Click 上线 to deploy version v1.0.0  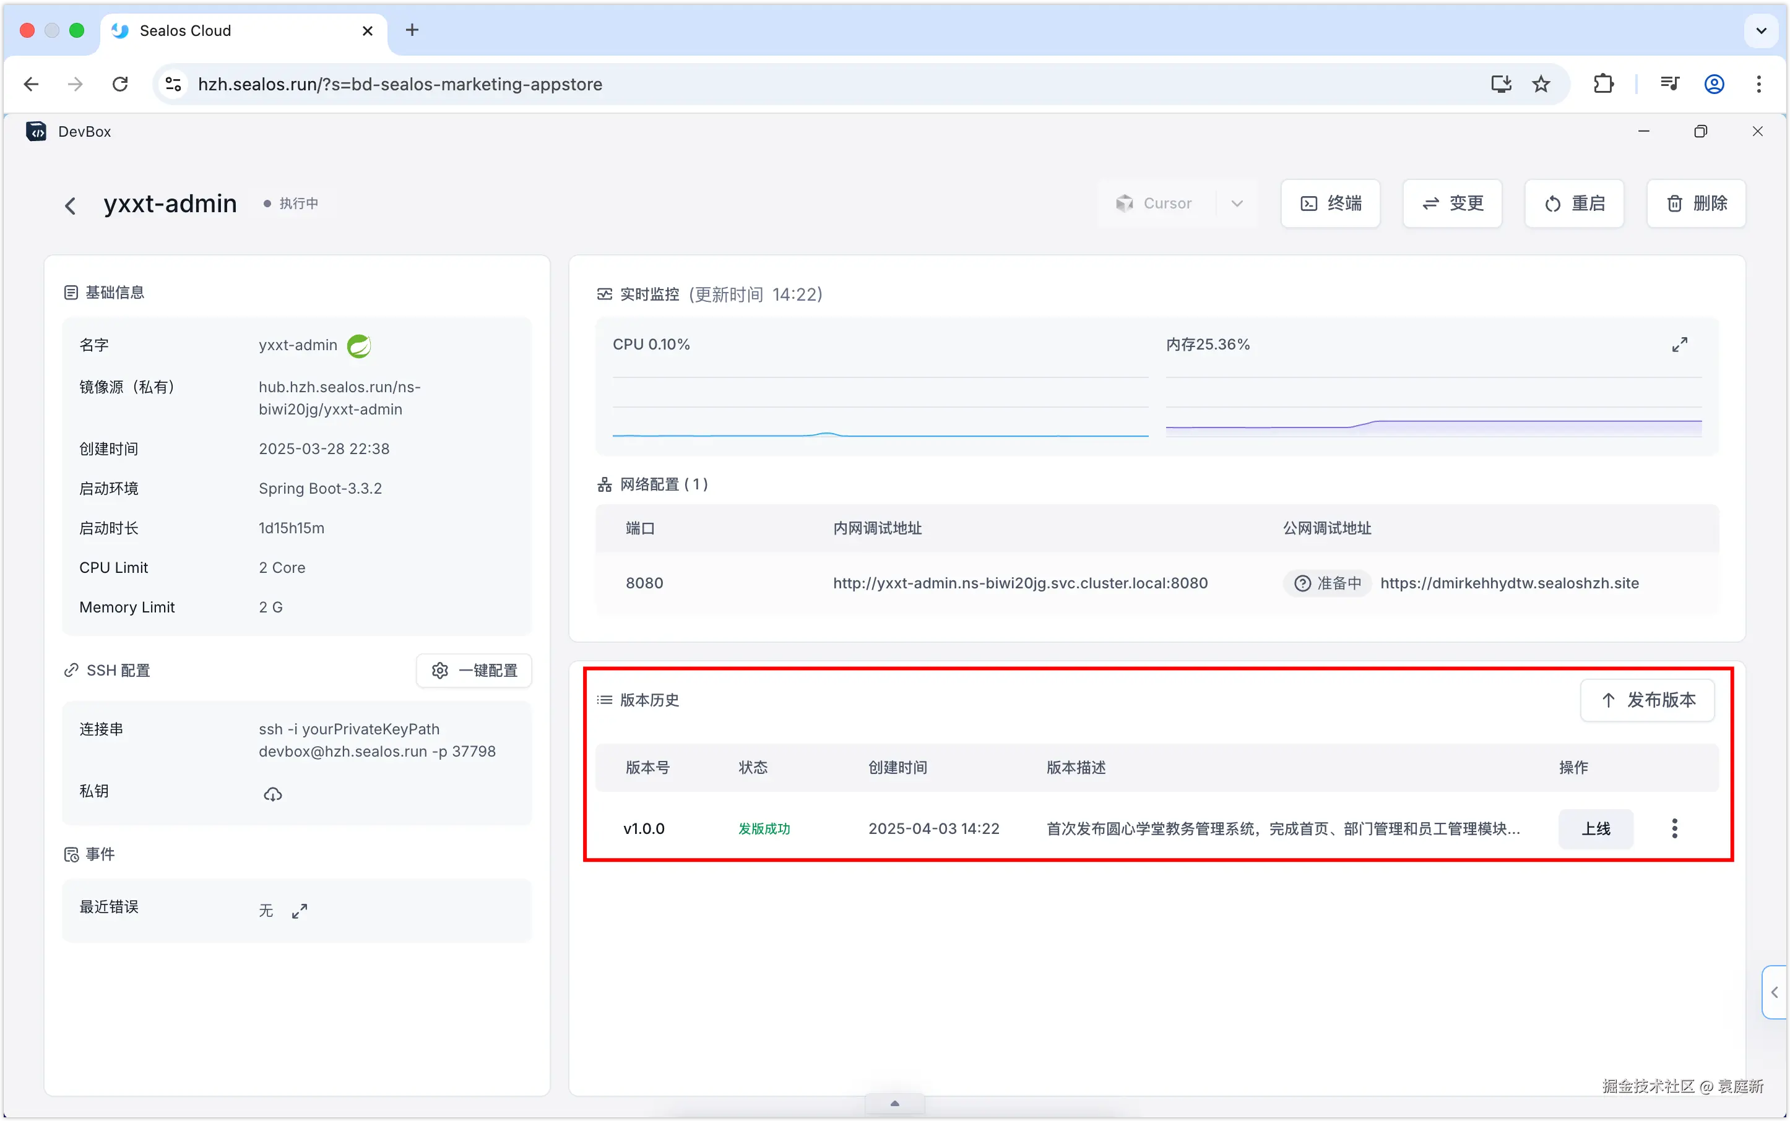pos(1596,828)
